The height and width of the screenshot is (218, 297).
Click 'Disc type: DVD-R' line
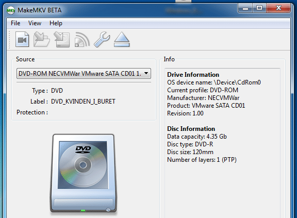click(190, 144)
